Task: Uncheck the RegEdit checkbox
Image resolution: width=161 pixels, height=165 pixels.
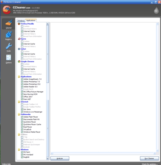Action: click(x=22, y=157)
